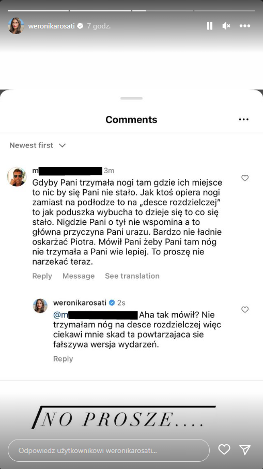The height and width of the screenshot is (469, 263).
Task: Click See translation under the comment
Action: 132,276
